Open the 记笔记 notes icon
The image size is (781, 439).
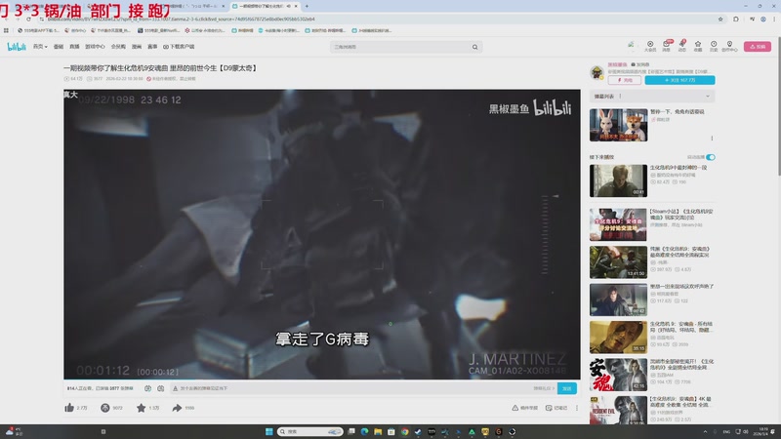556,408
